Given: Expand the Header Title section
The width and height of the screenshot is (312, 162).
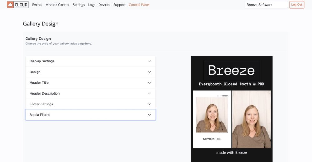Looking at the screenshot, I should [90, 83].
